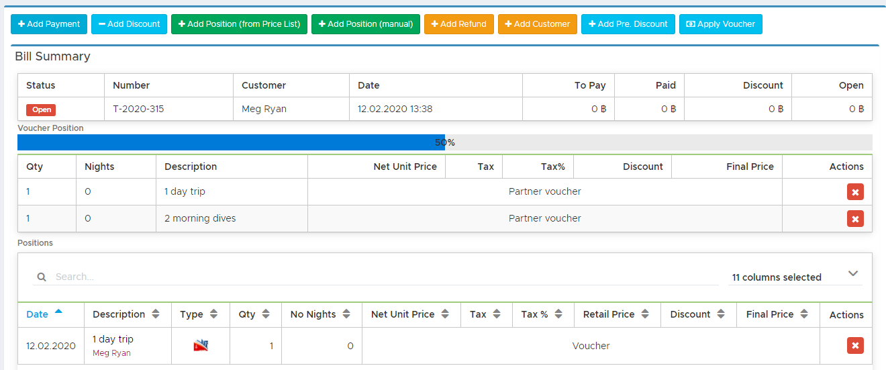Click Qty 1 link for 2 morning dives
The height and width of the screenshot is (370, 886).
[28, 218]
